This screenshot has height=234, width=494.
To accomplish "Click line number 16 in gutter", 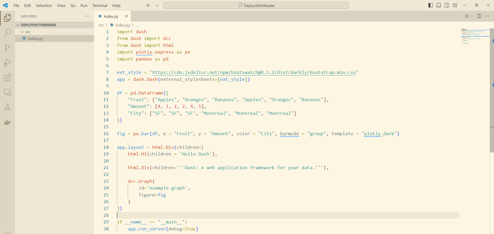I will 106,134.
